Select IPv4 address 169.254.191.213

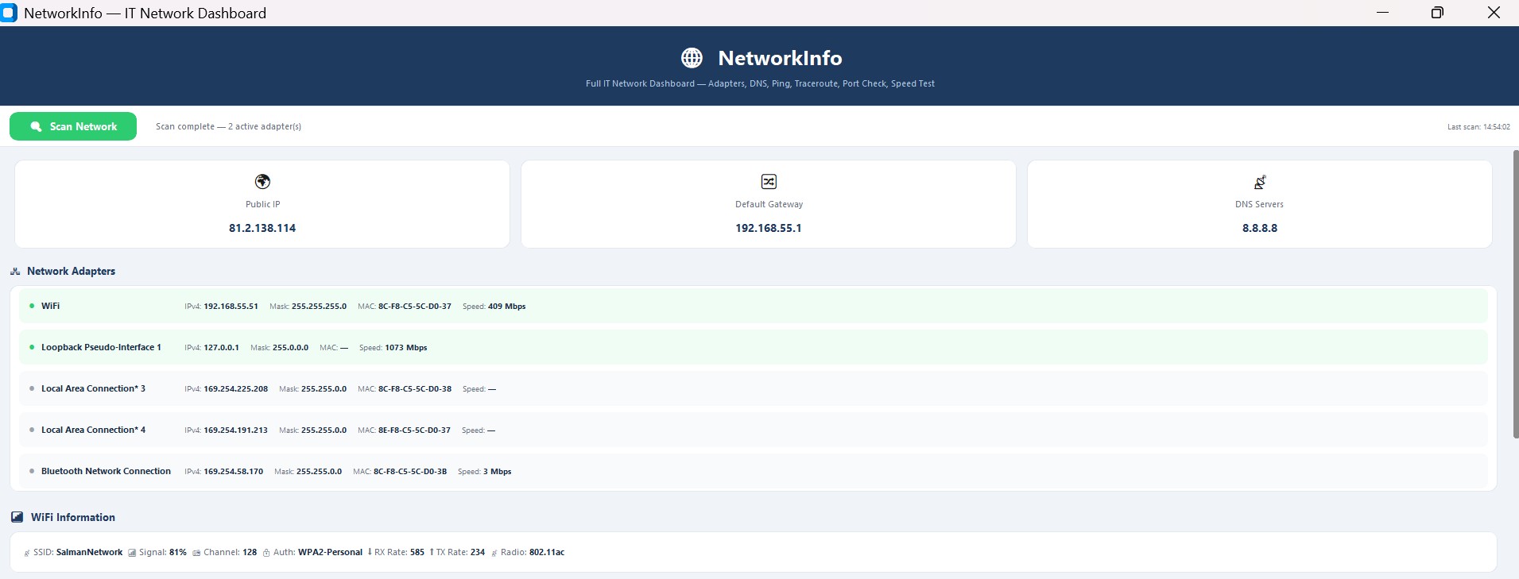click(235, 430)
